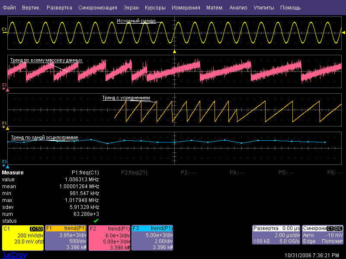Open the yellow C1 channel descriptor box

(x=22, y=238)
